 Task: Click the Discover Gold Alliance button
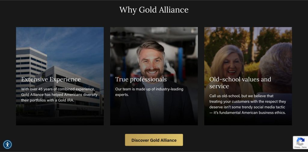(154, 140)
